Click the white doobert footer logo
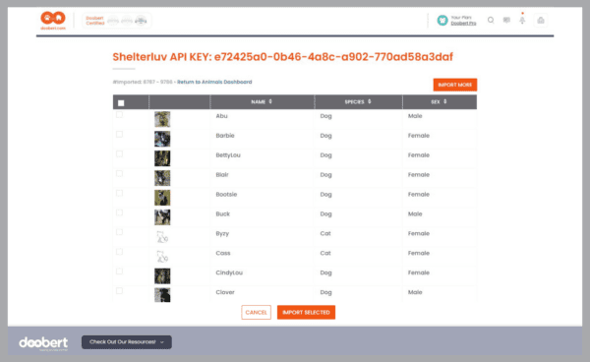The height and width of the screenshot is (362, 590). click(43, 343)
